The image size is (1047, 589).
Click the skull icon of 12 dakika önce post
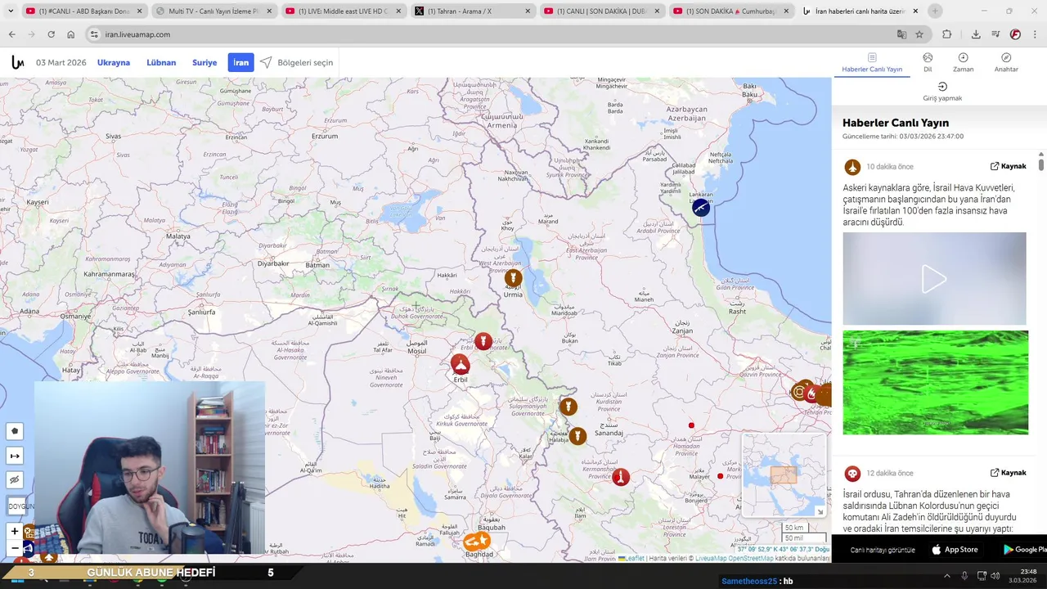[x=852, y=474]
